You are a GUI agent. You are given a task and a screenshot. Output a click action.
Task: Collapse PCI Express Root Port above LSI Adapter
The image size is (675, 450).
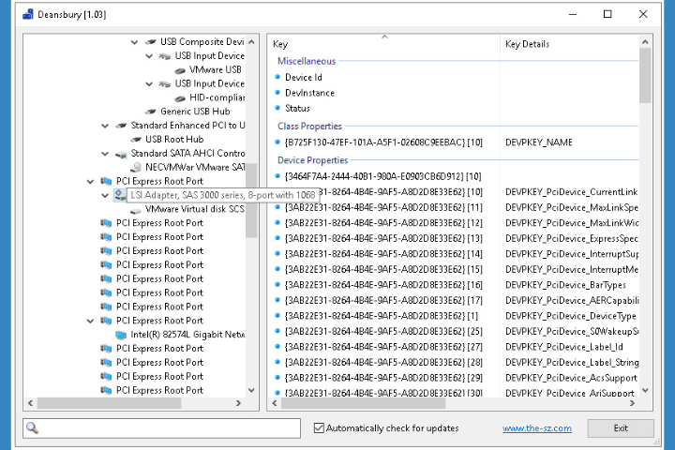pos(90,181)
